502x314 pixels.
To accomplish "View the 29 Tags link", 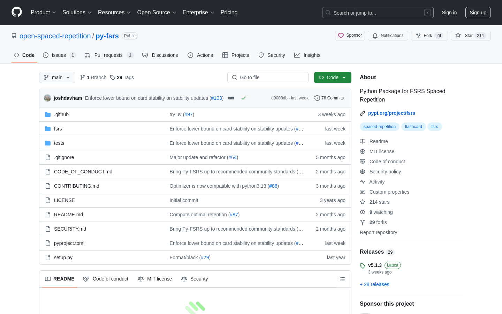I will click(x=122, y=77).
